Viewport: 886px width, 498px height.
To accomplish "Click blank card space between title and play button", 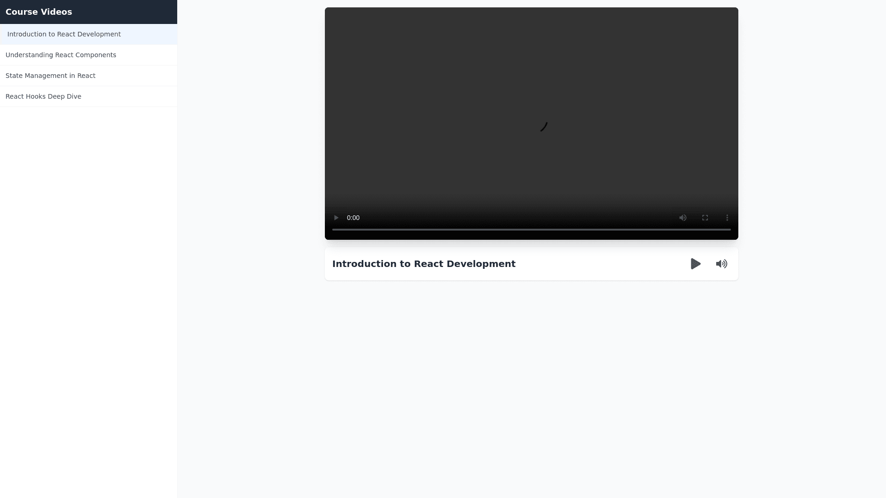I will point(600,264).
